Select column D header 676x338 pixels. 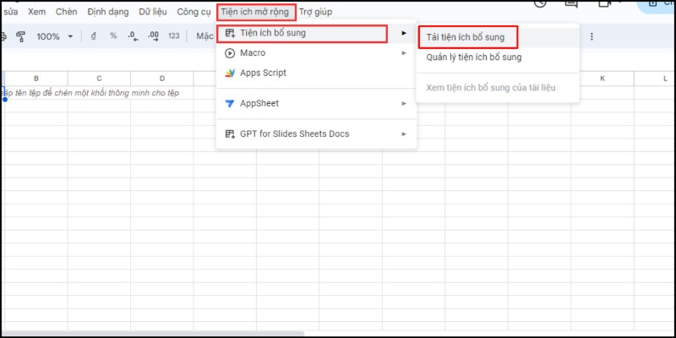(x=162, y=79)
